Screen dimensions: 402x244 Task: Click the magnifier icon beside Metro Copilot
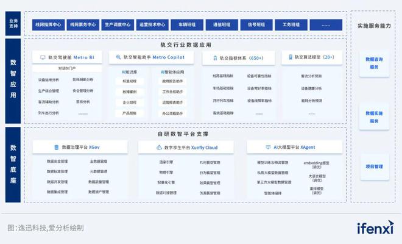tap(118, 57)
